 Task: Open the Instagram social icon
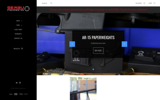click(20, 83)
